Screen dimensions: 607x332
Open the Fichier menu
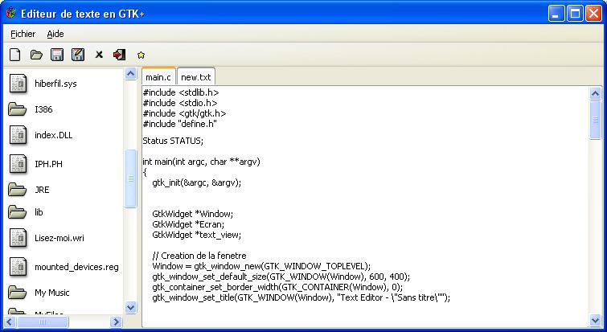(x=23, y=34)
